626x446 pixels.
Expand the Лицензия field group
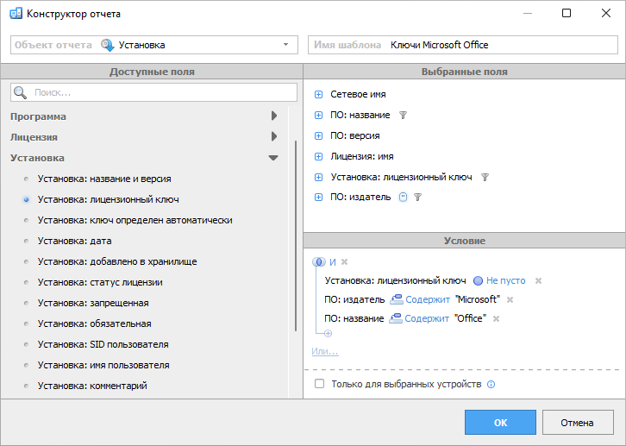pyautogui.click(x=274, y=136)
